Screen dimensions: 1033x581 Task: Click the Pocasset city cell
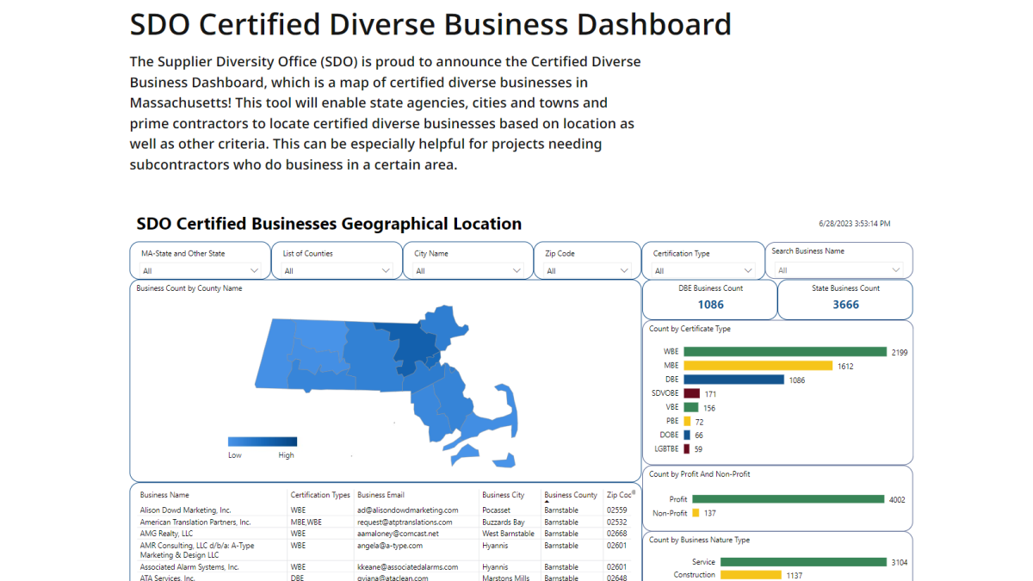click(x=498, y=510)
